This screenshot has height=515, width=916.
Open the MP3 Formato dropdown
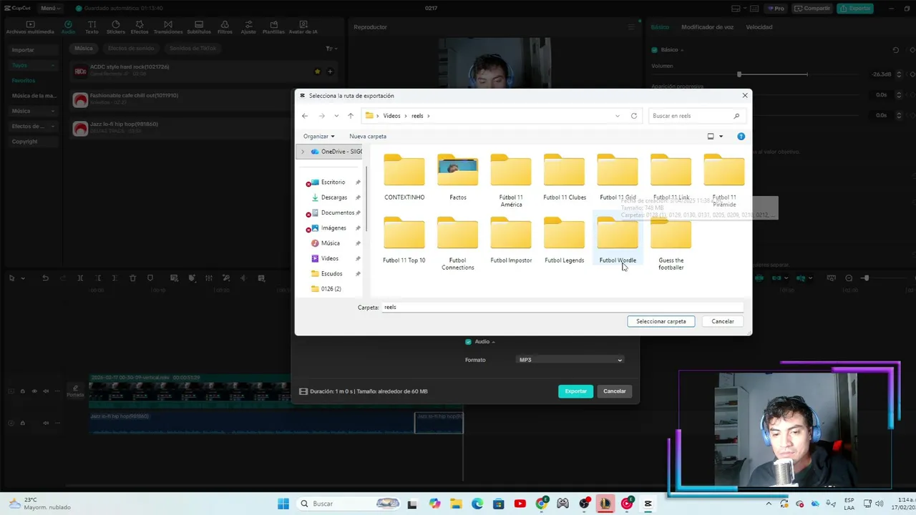570,360
